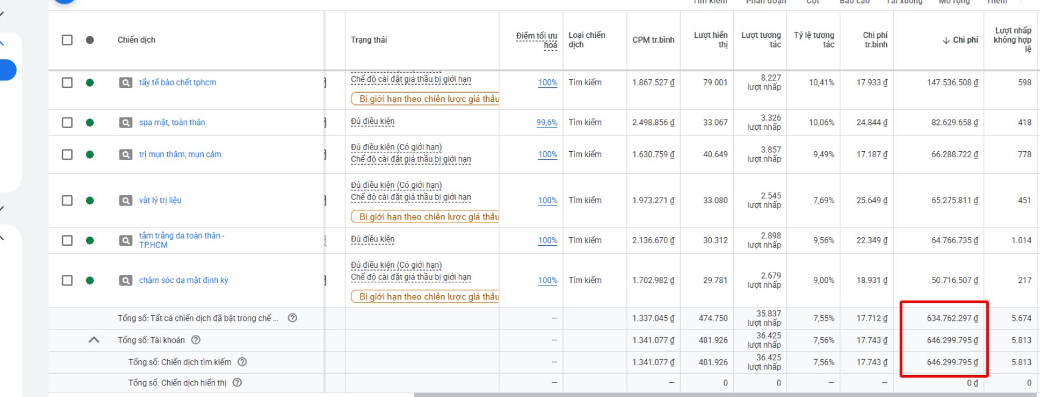Sort by Lượt nhấp không hợp lệ column
Image resolution: width=1040 pixels, height=397 pixels.
(x=1013, y=40)
